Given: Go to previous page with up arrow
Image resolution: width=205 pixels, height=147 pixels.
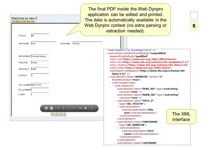Looking at the screenshot, I should (58, 108).
